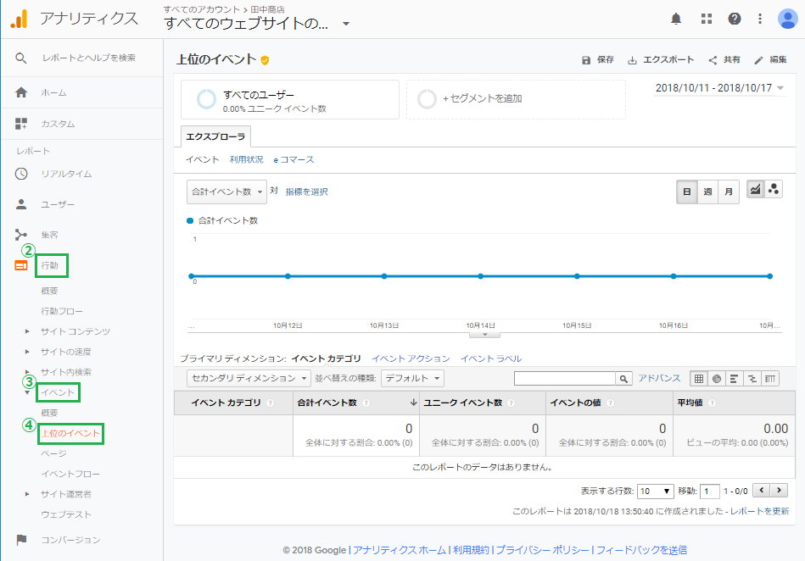Click the 行動 behavior icon

point(21,265)
